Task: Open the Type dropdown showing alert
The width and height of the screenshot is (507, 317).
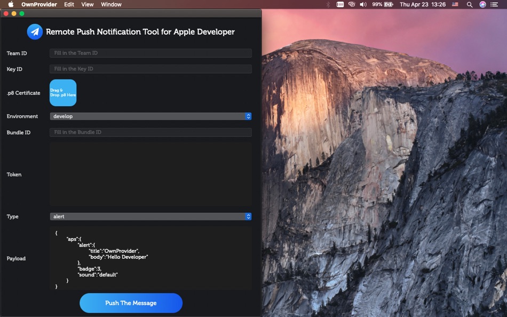Action: click(150, 217)
